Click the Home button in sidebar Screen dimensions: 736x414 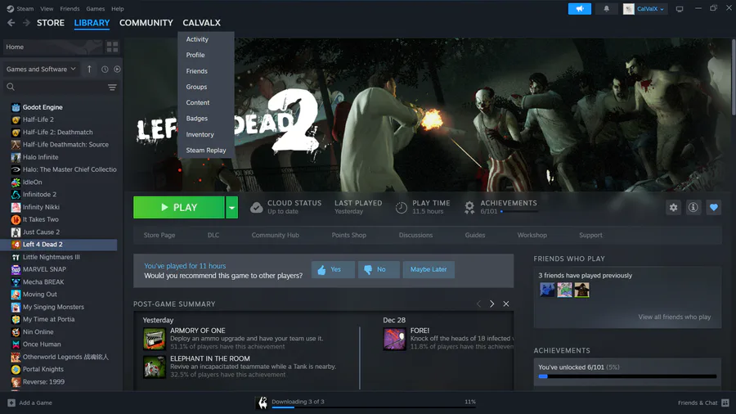click(52, 47)
